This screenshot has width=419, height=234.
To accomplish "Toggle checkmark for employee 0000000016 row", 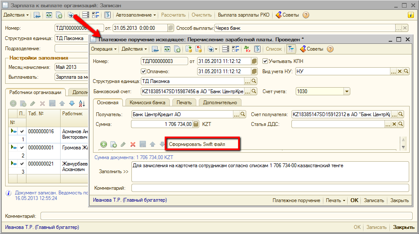I will (22, 131).
